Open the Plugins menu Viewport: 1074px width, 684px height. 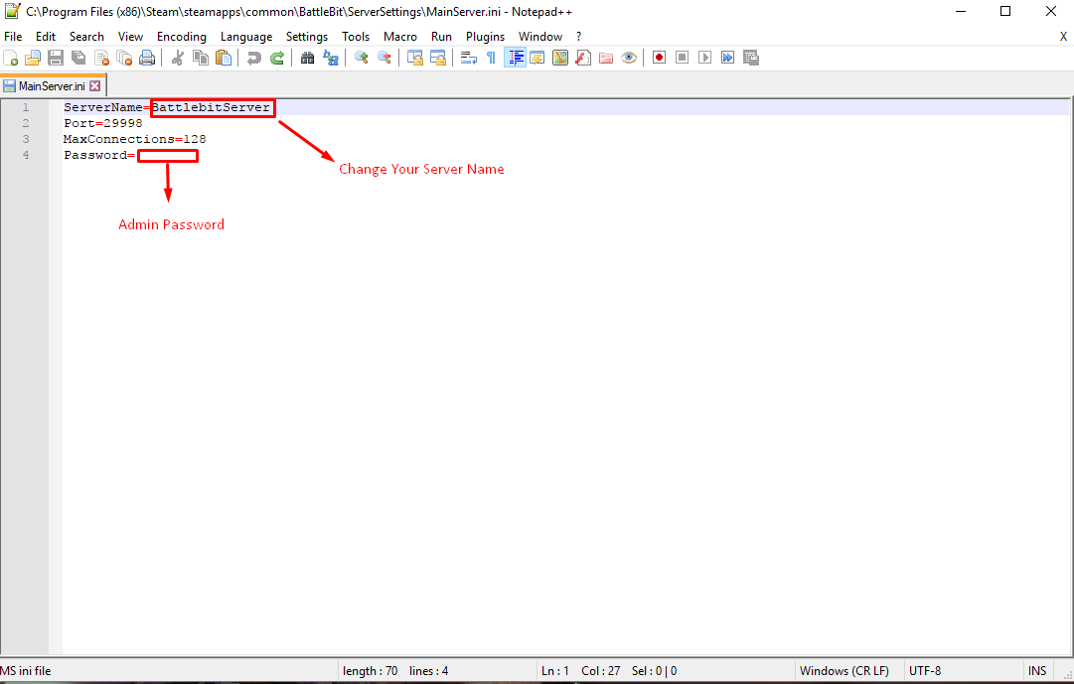(485, 37)
